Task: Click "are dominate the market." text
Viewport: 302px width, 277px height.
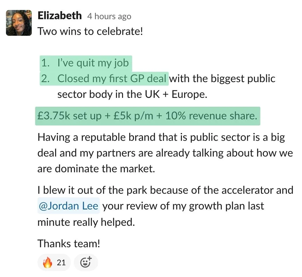Action: (96, 169)
